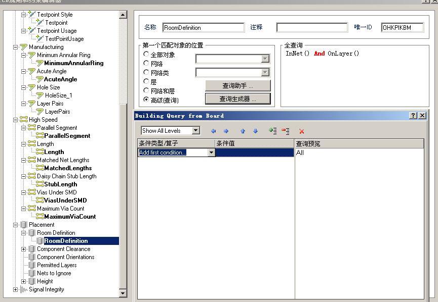Image resolution: width=438 pixels, height=302 pixels.
Task: Click the AcuteAngle rule icon
Action: (x=40, y=79)
